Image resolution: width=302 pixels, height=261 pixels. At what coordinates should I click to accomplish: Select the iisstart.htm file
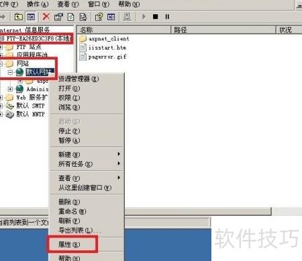point(103,48)
